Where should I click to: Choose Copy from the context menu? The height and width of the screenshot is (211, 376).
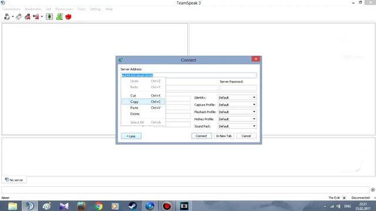143,101
